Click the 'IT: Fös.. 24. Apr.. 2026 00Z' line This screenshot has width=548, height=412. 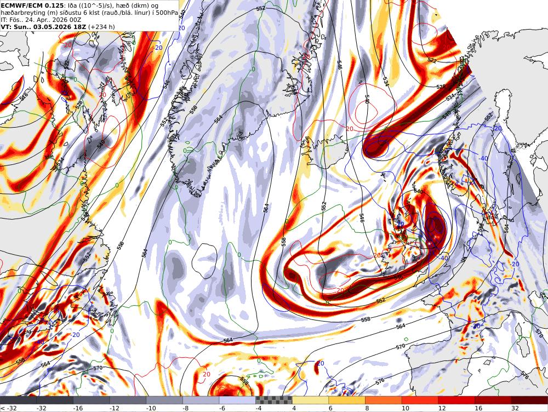(x=41, y=20)
